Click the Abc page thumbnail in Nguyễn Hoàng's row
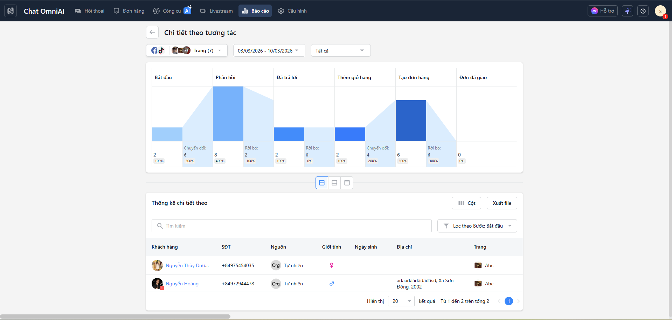 [478, 284]
